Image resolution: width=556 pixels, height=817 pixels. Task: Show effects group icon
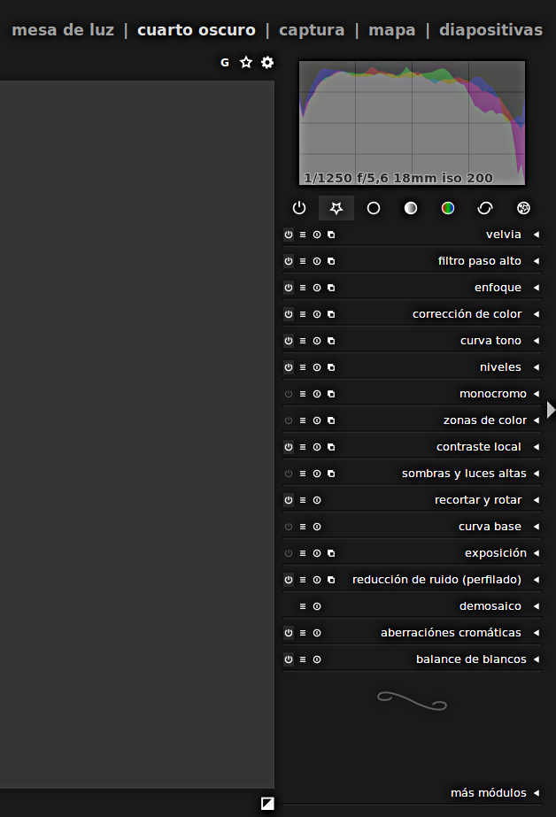523,208
